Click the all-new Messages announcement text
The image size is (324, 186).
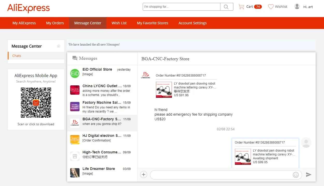[x=94, y=44]
